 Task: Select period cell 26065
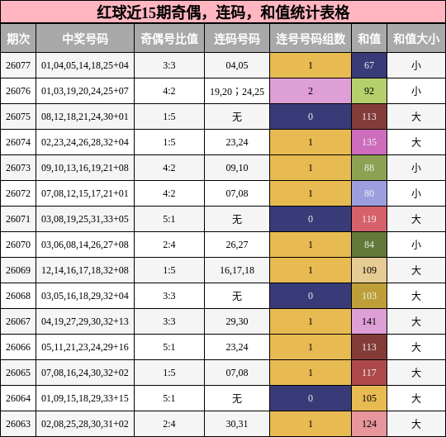point(18,373)
